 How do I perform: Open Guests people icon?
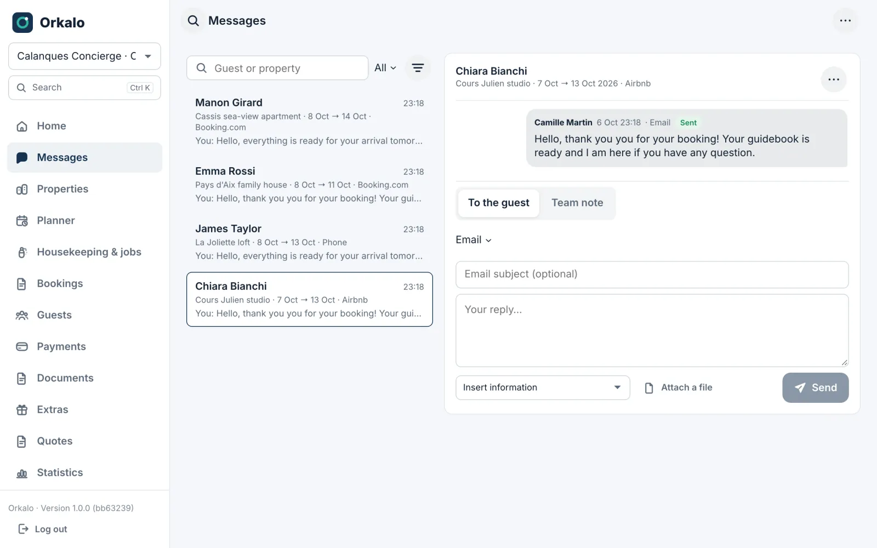tap(22, 315)
